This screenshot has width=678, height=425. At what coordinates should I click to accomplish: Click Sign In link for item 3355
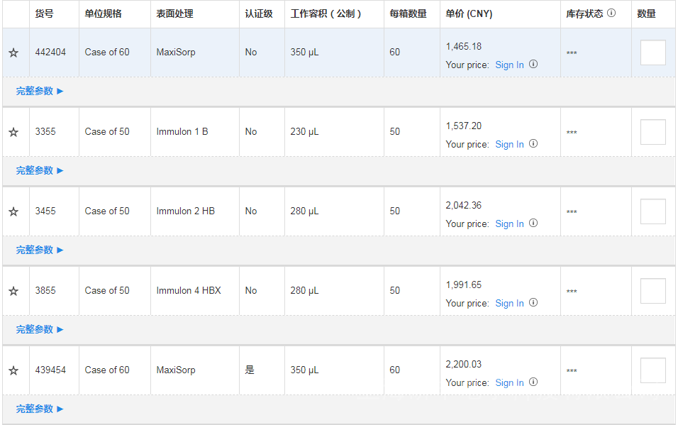click(x=509, y=144)
